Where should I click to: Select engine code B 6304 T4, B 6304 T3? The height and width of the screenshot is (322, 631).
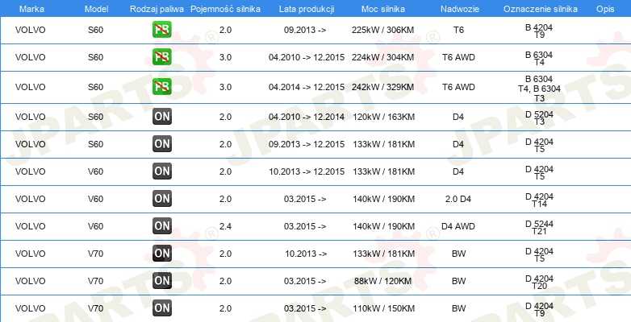(539, 89)
